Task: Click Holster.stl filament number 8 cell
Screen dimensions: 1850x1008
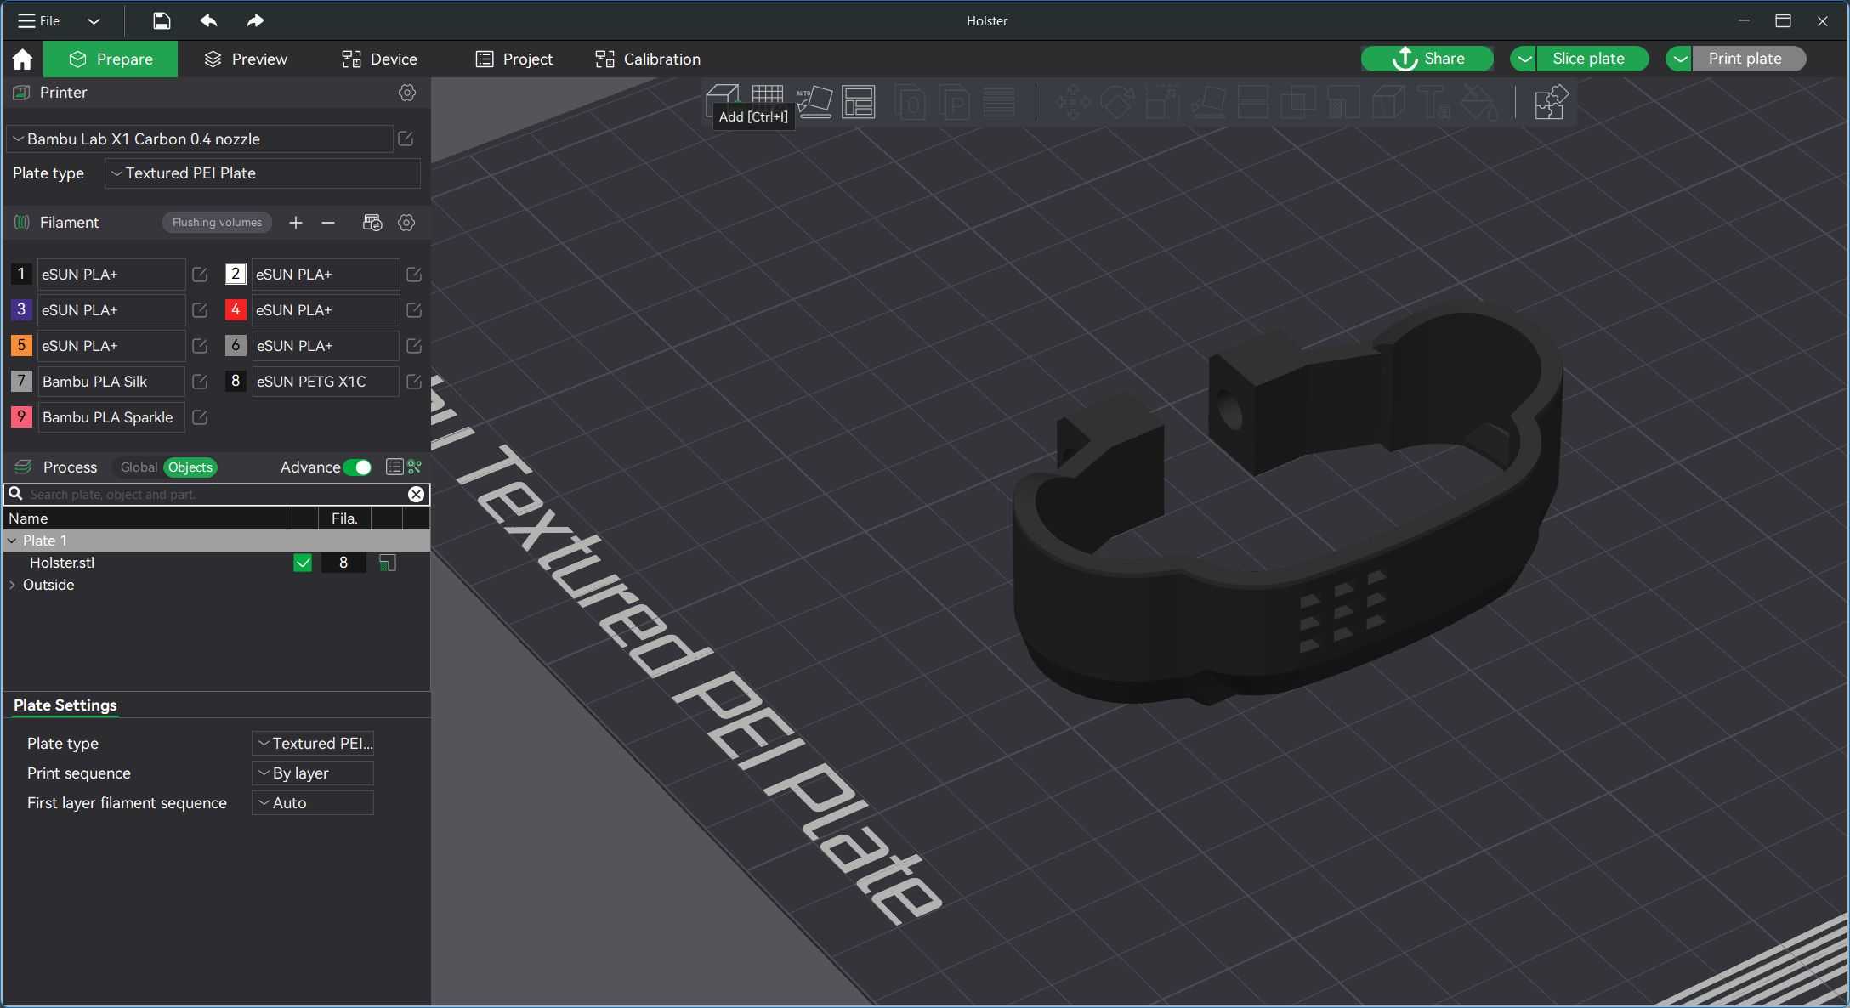Action: click(x=343, y=563)
